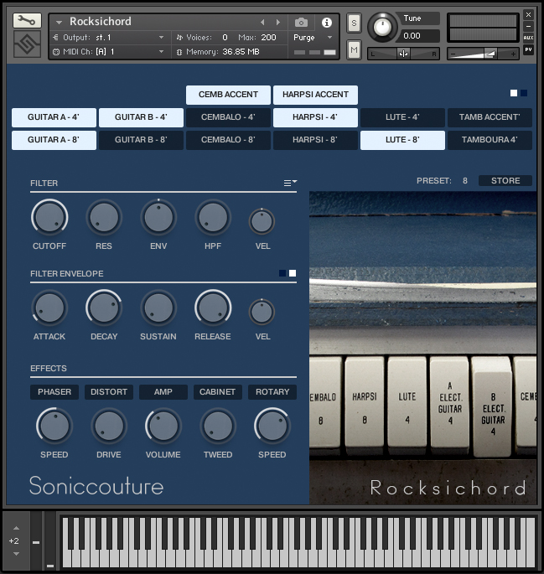
Task: Enable the CABINET effect
Action: point(217,392)
